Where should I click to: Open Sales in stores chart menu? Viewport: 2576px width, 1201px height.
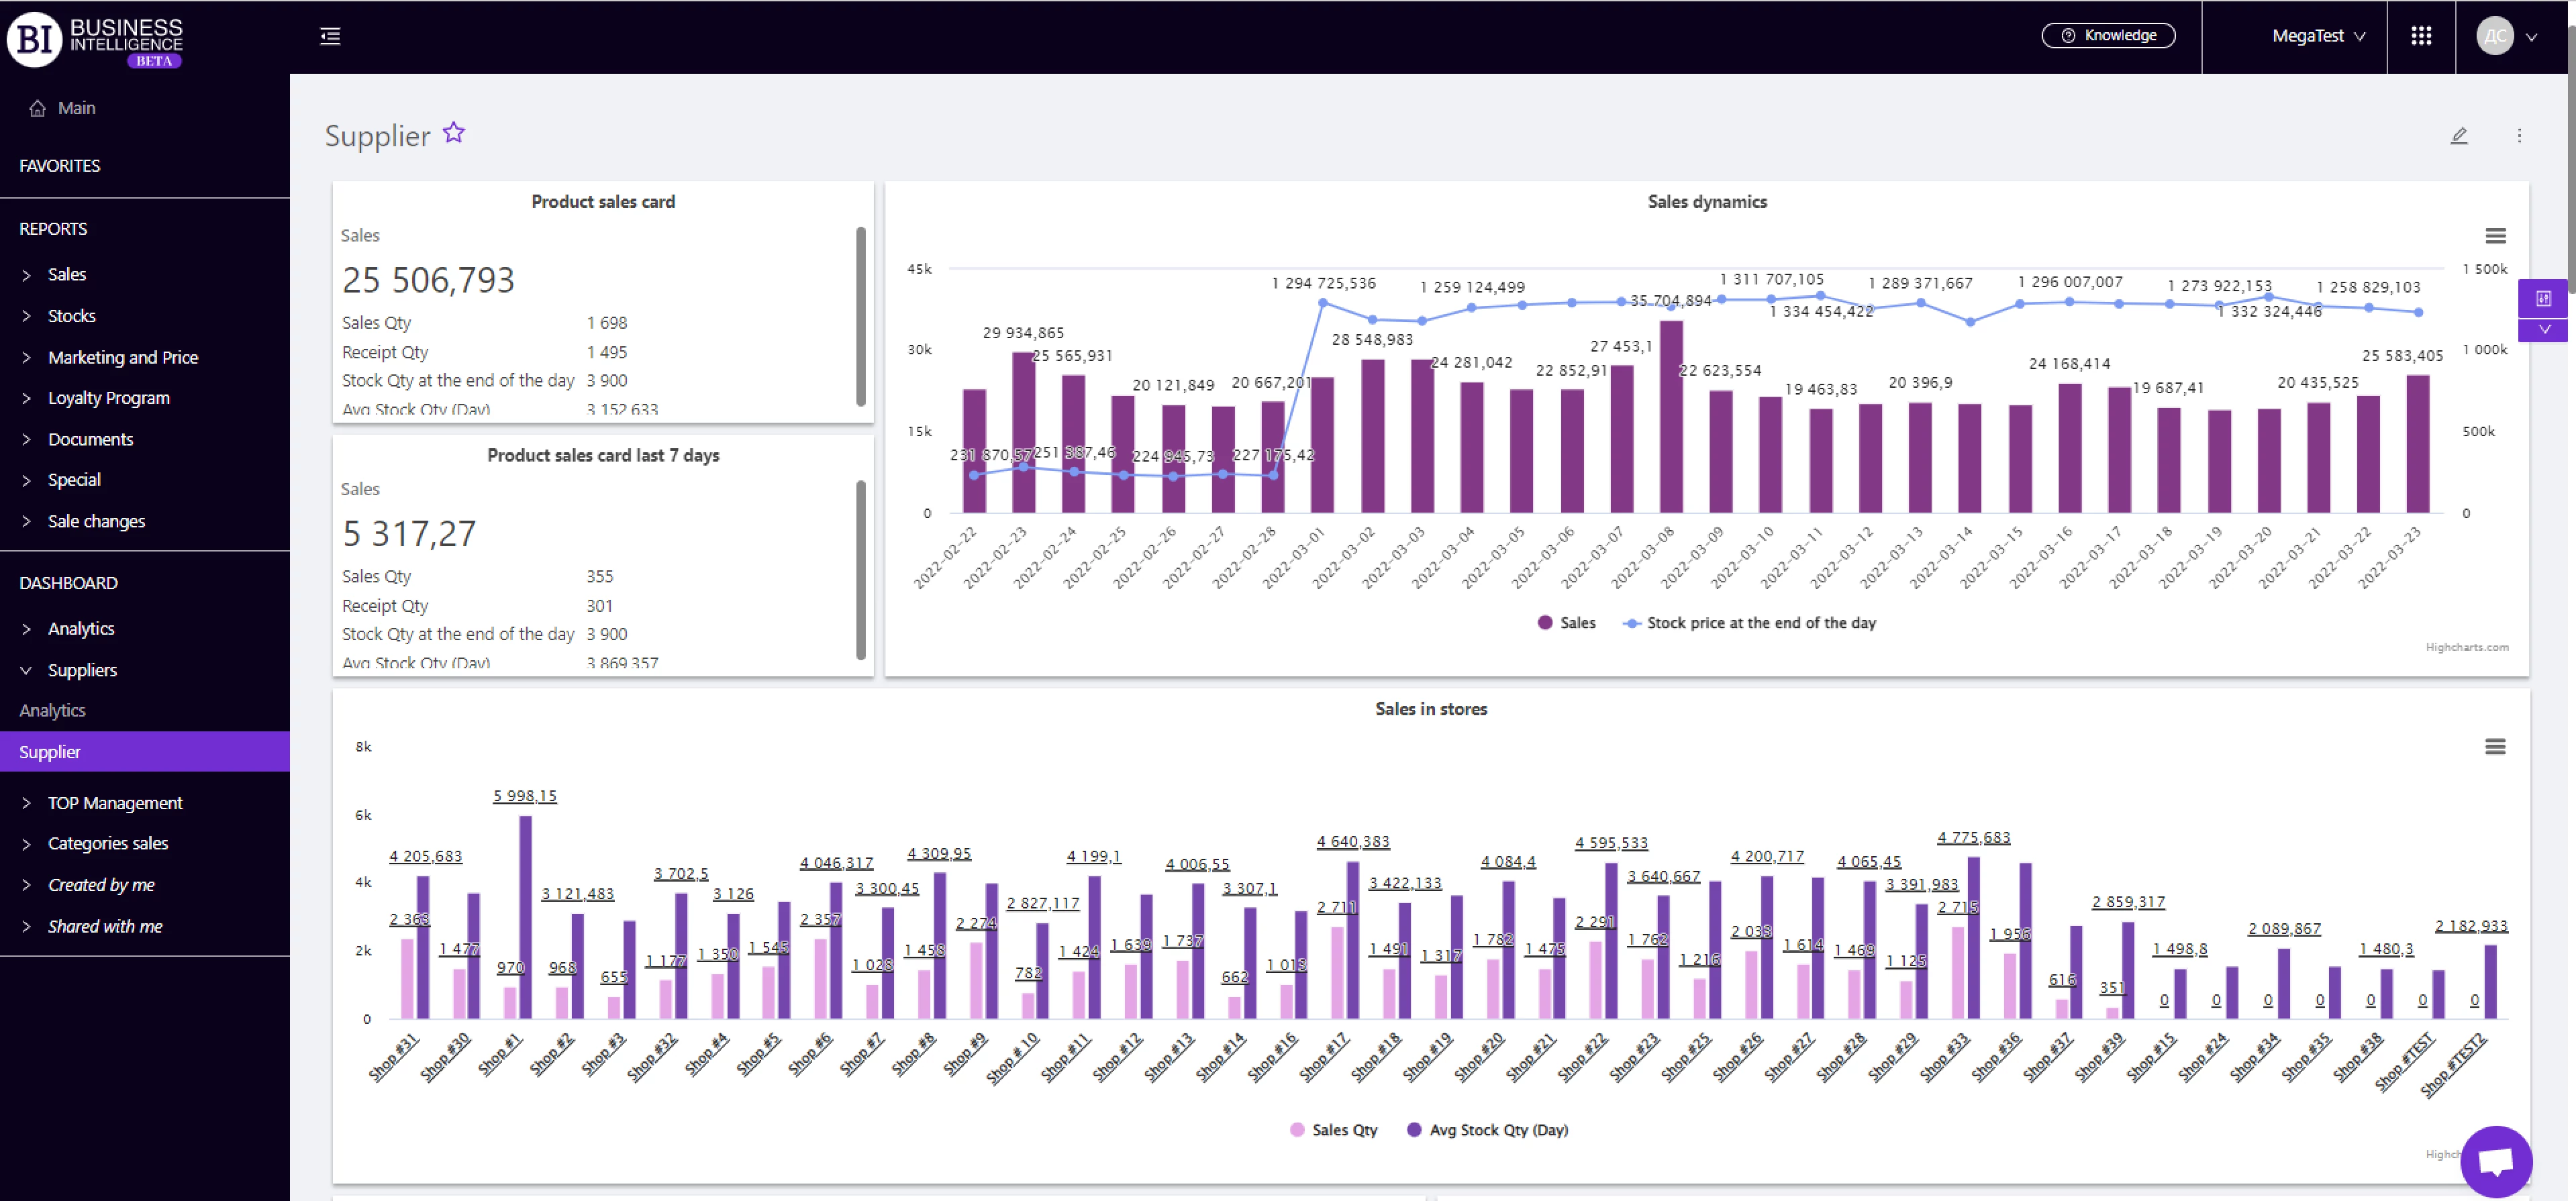(2495, 746)
